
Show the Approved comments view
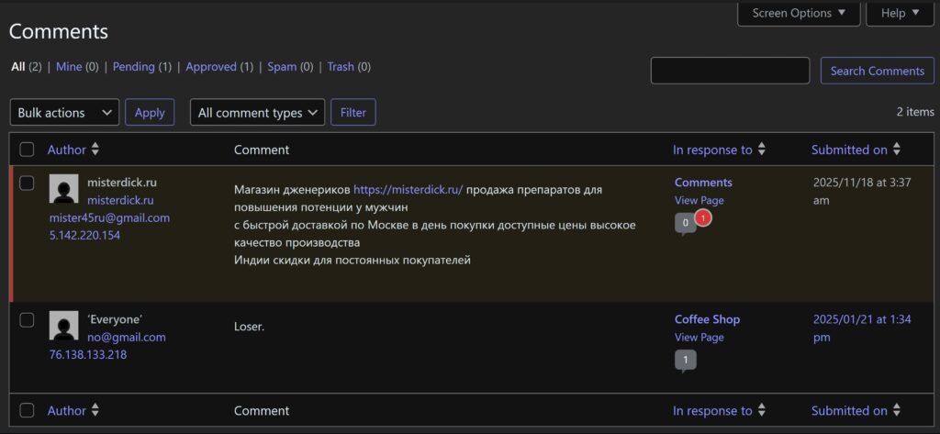[x=211, y=67]
